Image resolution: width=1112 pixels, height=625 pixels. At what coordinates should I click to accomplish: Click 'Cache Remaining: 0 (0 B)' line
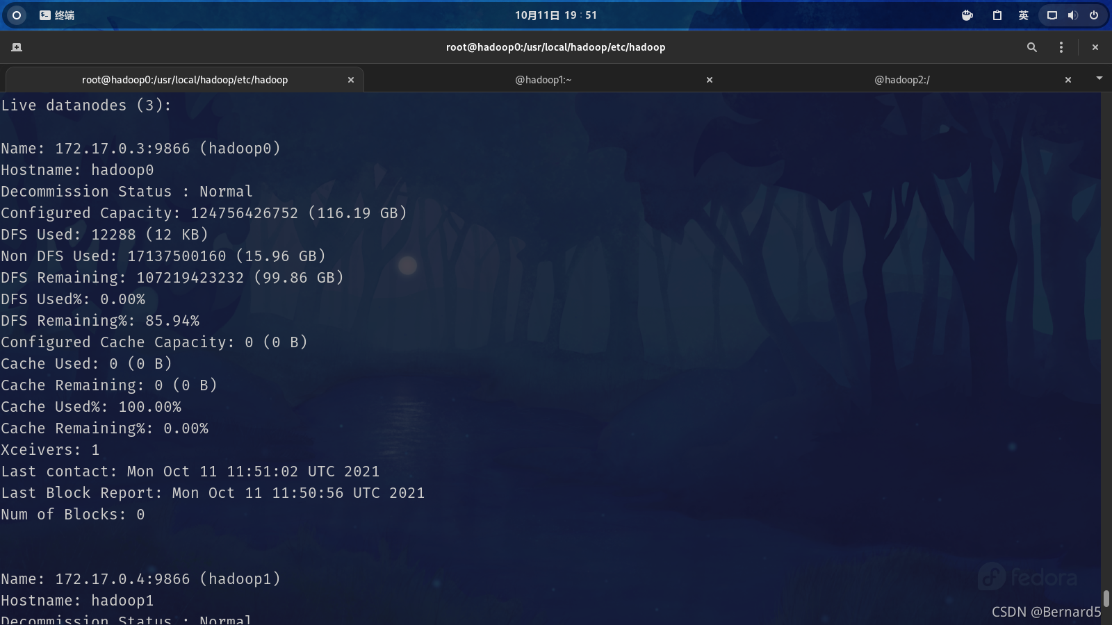tap(109, 385)
